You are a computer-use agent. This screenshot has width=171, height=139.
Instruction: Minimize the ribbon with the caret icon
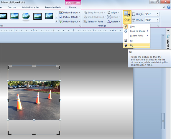[164, 7]
